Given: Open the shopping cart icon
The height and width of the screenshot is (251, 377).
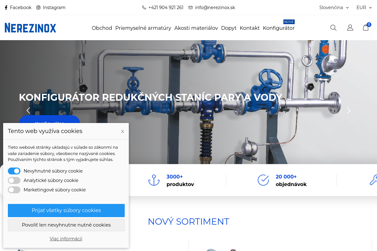Looking at the screenshot, I should 366,27.
